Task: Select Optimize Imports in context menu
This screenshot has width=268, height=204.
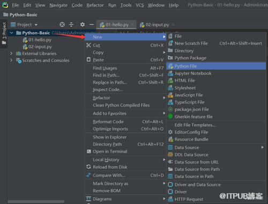Action: tap(125, 129)
